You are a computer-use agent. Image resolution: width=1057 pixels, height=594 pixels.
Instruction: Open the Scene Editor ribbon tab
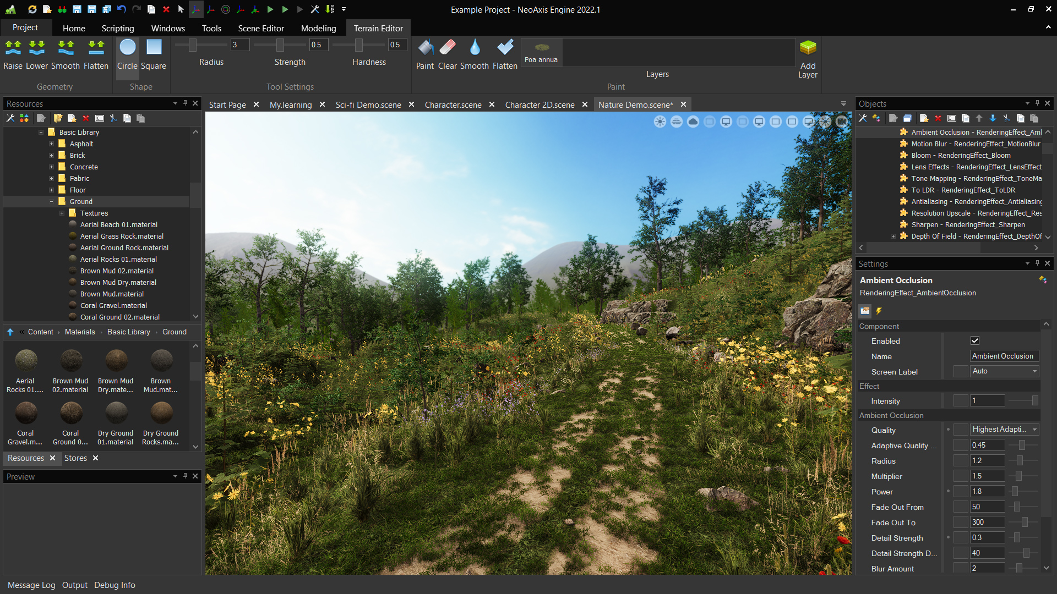click(260, 28)
